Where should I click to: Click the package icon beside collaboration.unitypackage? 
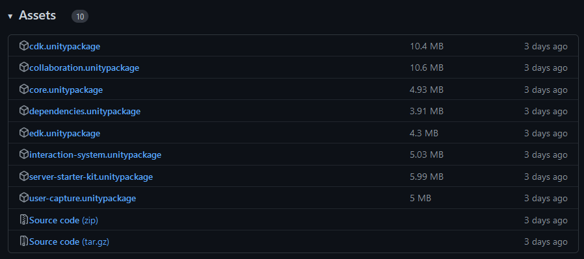coord(24,68)
